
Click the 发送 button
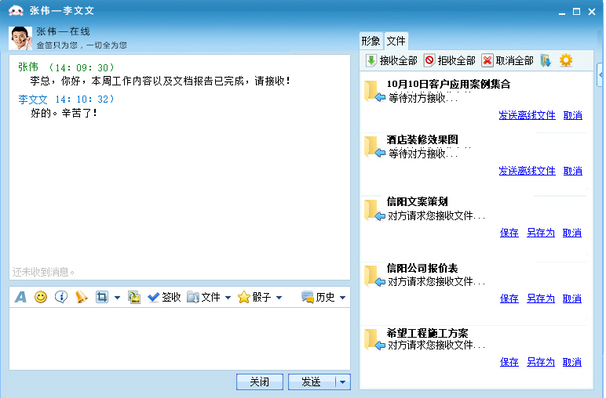pyautogui.click(x=312, y=382)
